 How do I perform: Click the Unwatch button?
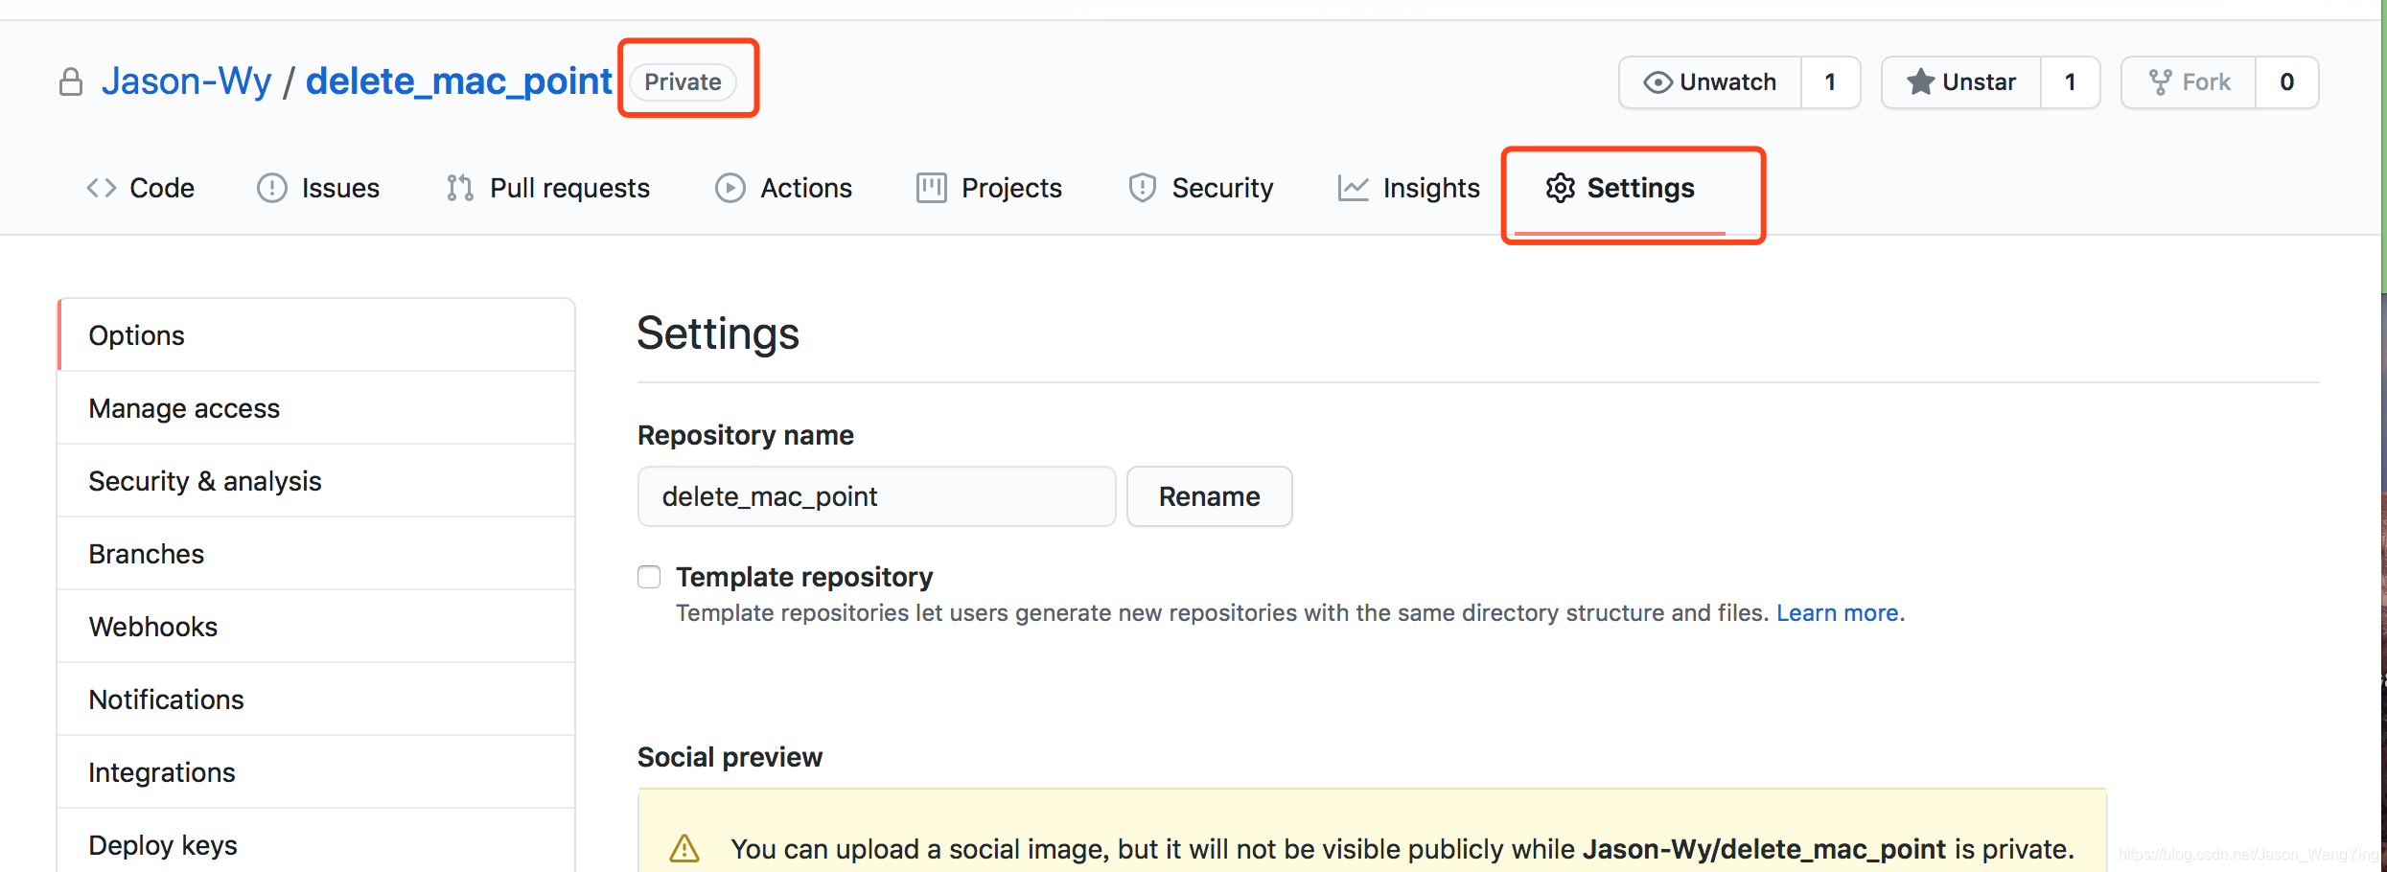pyautogui.click(x=1711, y=82)
